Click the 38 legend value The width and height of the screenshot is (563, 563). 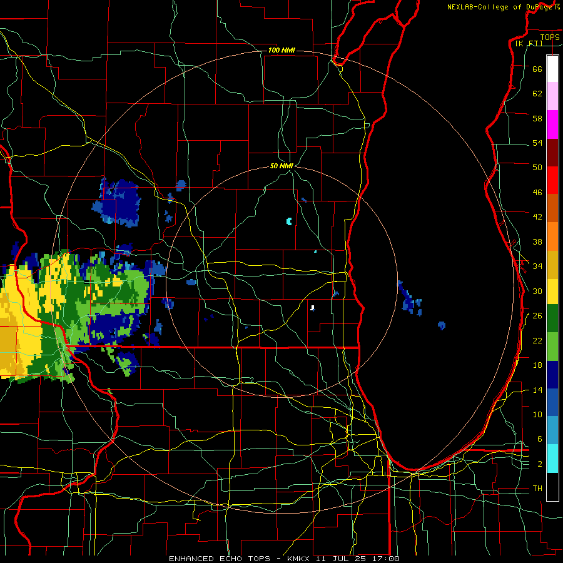537,241
